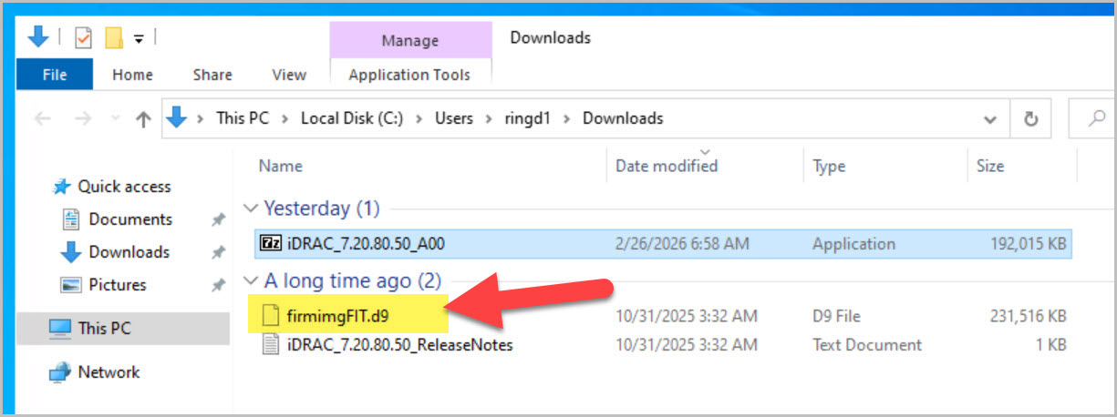The width and height of the screenshot is (1117, 417).
Task: Open the iDRAC_7.20.80.50_ReleaseNotes text document
Action: 399,345
